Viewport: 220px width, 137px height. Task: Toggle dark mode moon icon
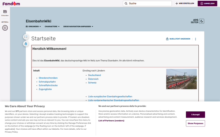click(202, 21)
